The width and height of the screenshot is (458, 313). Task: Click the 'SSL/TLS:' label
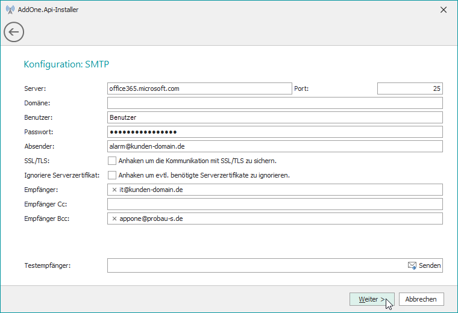tap(37, 161)
